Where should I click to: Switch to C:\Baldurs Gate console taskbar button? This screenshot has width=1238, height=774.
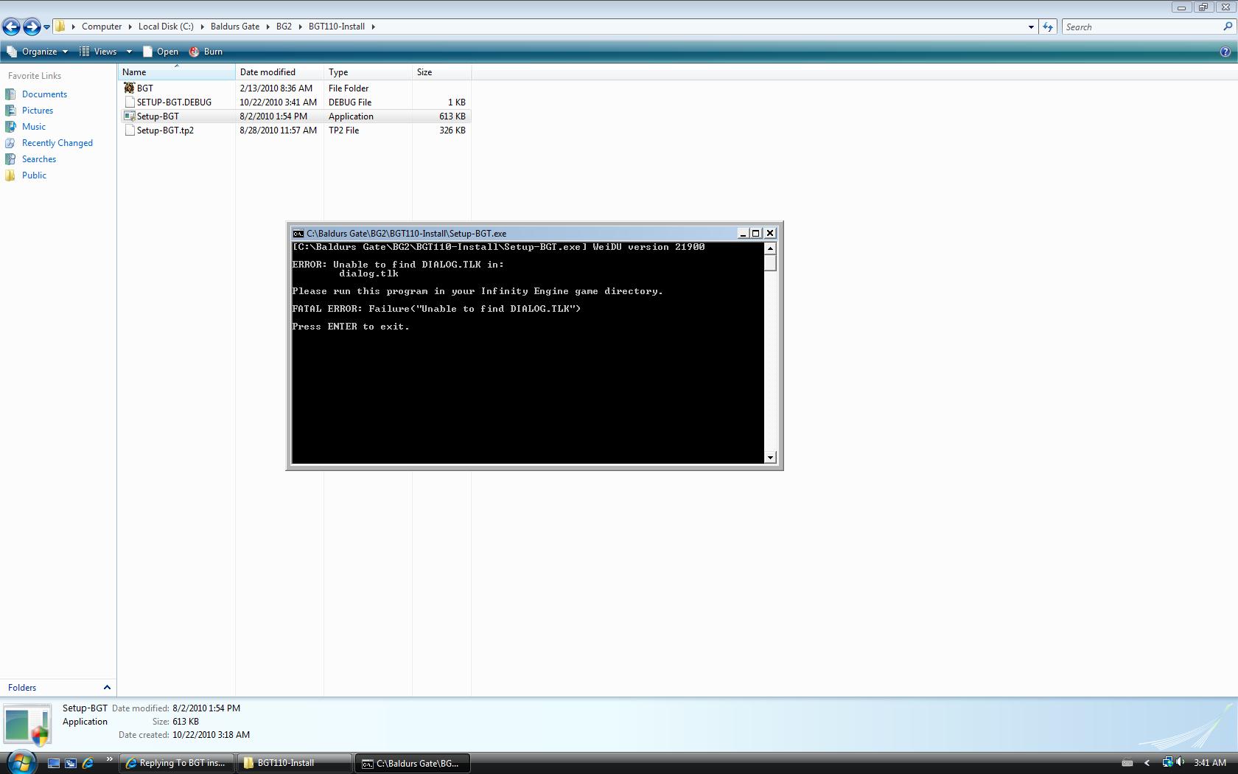point(413,763)
